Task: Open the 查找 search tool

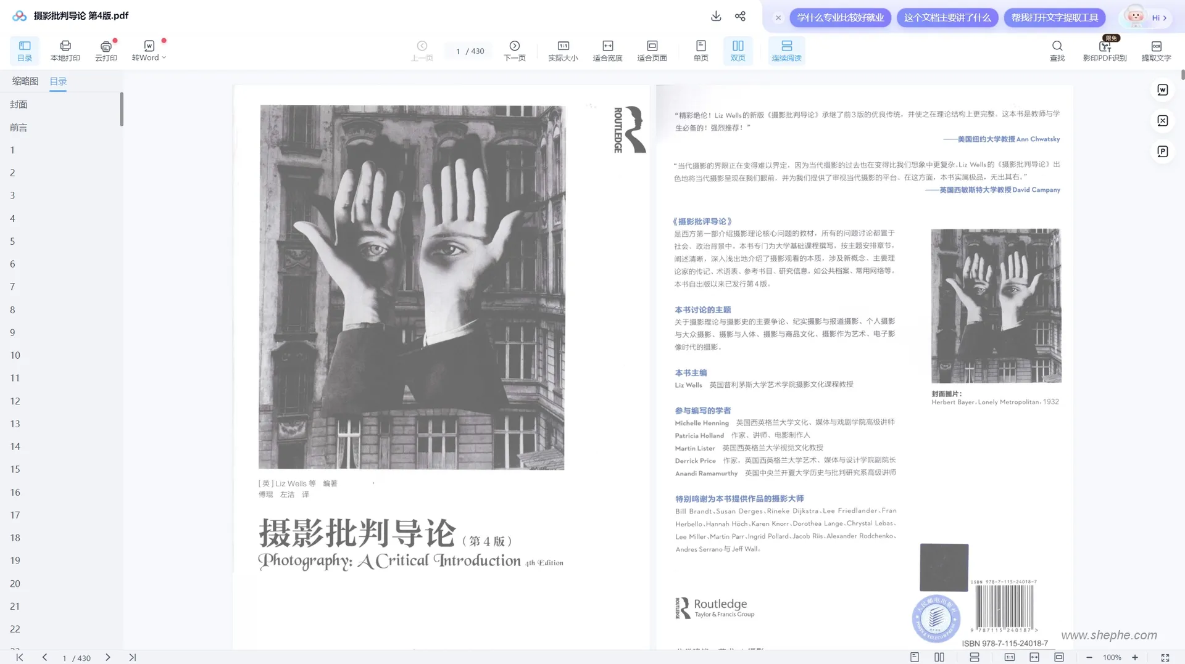Action: pos(1057,51)
